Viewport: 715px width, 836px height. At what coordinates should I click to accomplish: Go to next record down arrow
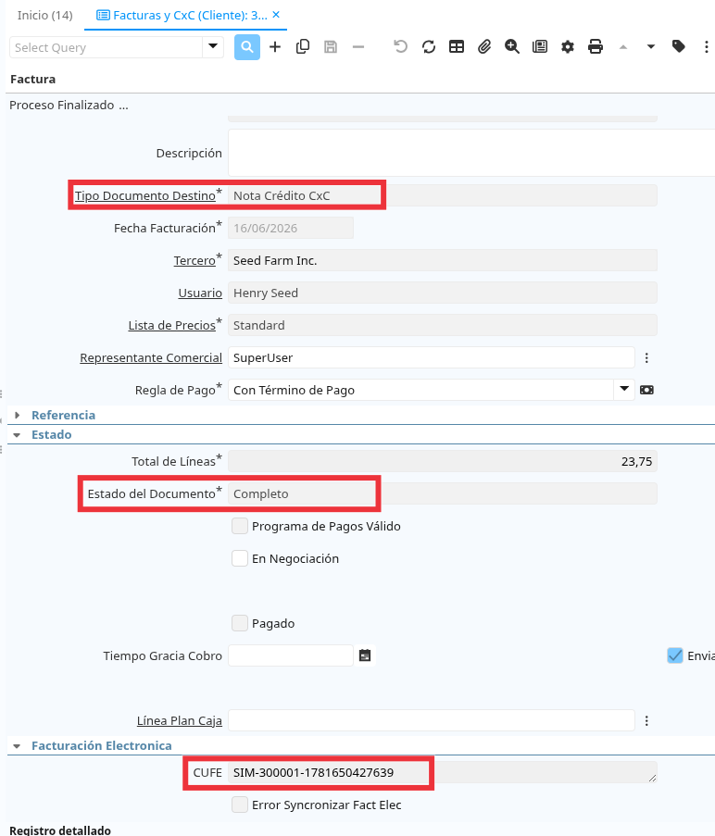tap(650, 47)
